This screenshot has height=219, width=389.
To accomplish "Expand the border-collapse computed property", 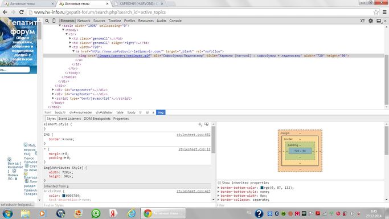I will pyautogui.click(x=219, y=200).
